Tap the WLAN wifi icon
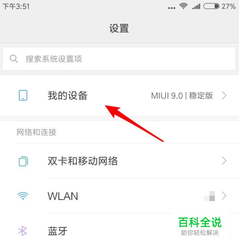Screen dimensions: 239x248 pyautogui.click(x=23, y=196)
